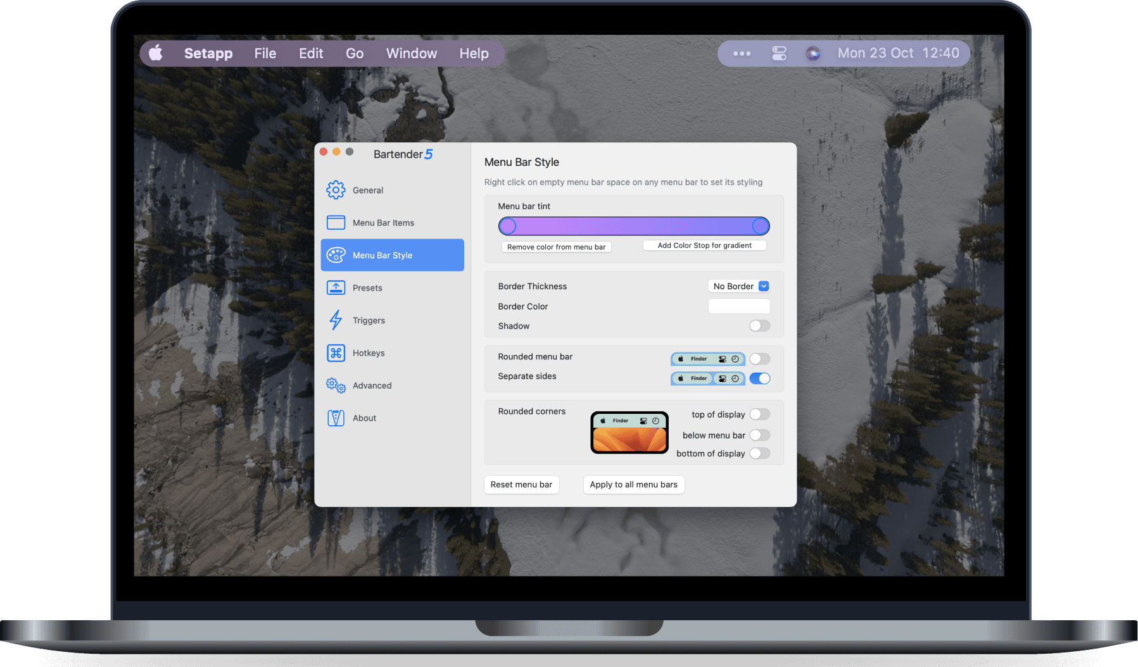Open the File menu
This screenshot has height=667, width=1138.
click(265, 54)
